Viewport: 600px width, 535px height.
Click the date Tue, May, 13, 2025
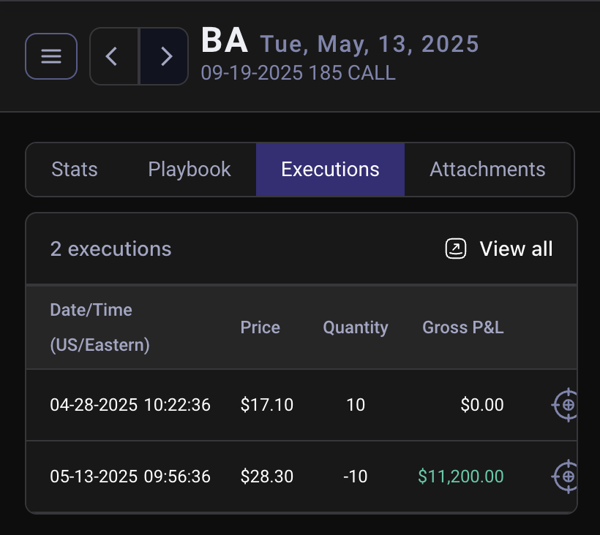(x=370, y=44)
